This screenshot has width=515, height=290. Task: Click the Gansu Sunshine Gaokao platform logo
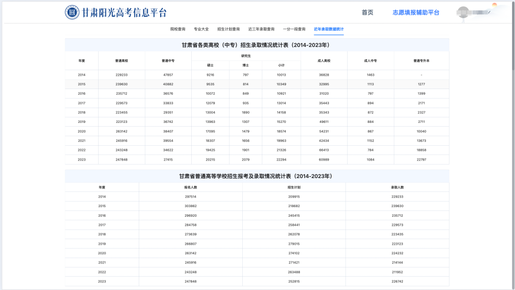[72, 12]
